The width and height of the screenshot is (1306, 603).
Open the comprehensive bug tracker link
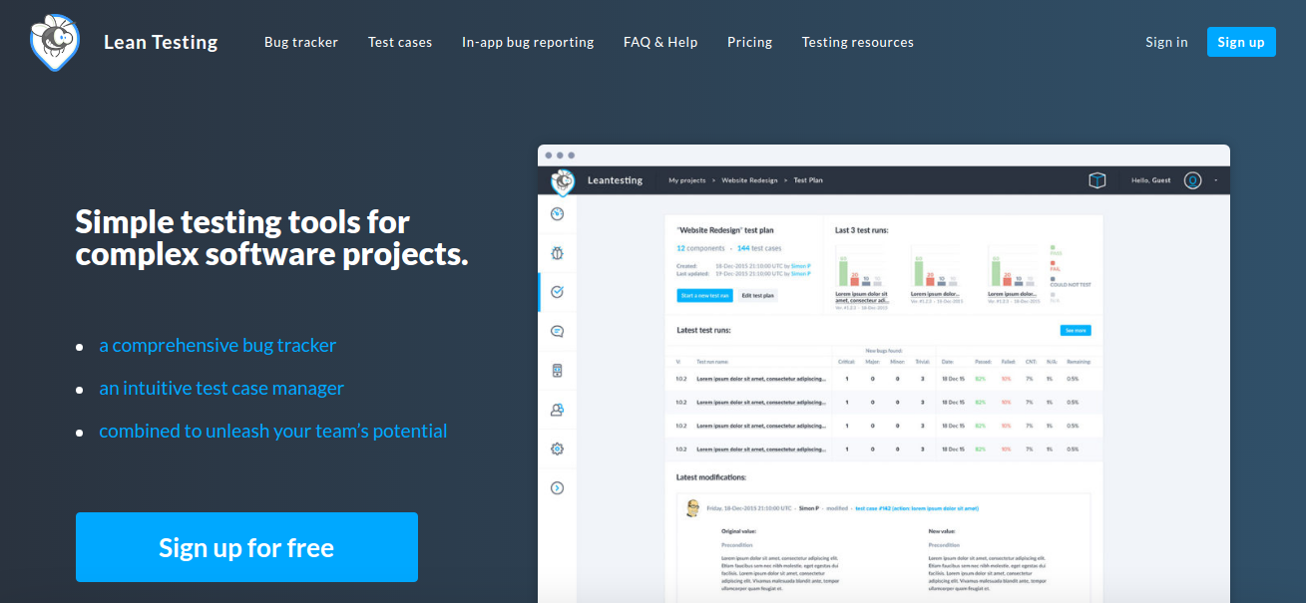pos(218,345)
